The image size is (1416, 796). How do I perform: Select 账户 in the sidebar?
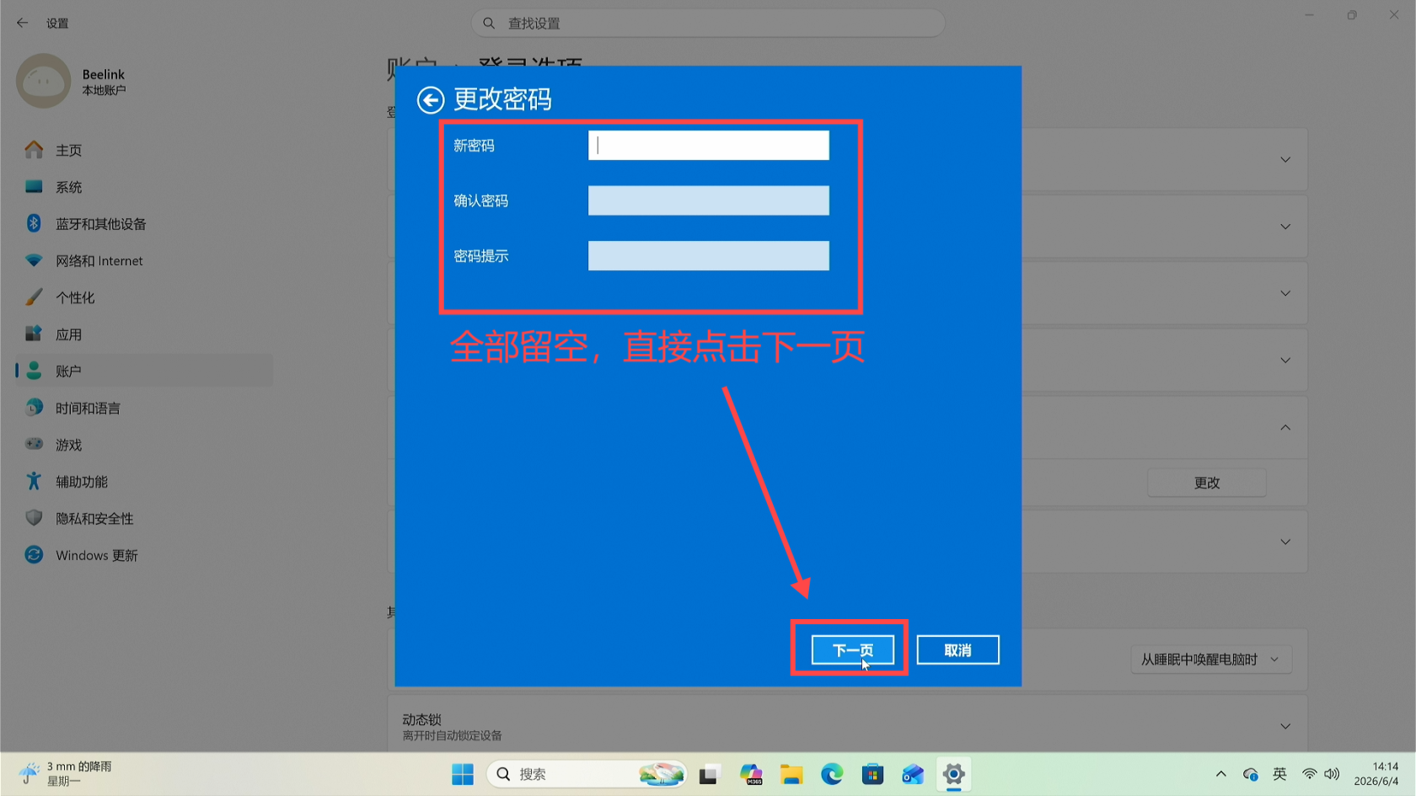coord(143,371)
